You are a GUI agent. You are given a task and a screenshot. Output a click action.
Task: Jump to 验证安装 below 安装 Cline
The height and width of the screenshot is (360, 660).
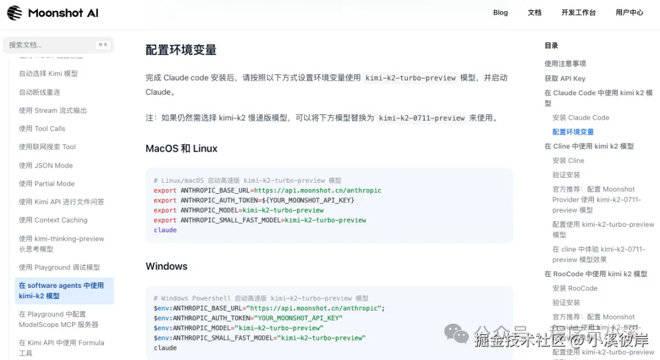(566, 175)
